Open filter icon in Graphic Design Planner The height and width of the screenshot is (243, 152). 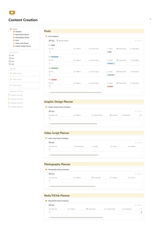pyautogui.click(x=136, y=112)
